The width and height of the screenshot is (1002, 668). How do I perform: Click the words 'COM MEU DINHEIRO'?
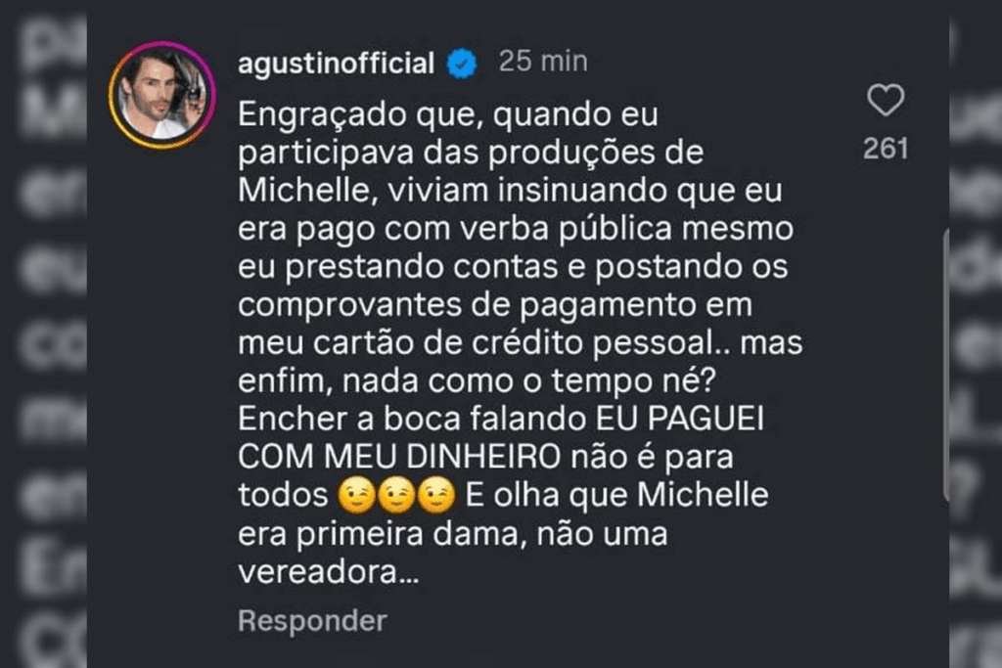click(399, 457)
